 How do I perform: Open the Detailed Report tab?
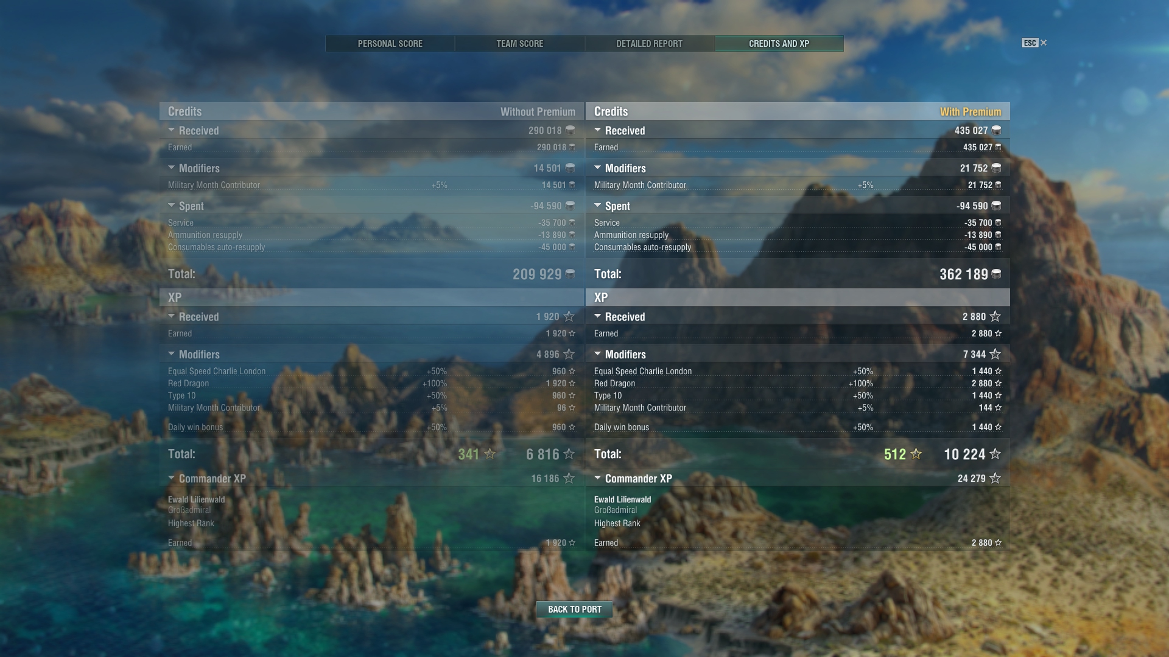pos(649,44)
